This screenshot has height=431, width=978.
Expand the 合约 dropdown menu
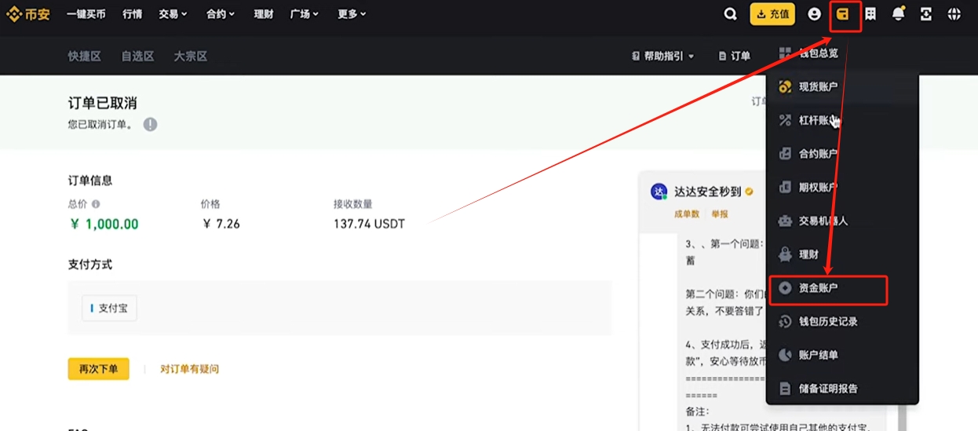[221, 14]
